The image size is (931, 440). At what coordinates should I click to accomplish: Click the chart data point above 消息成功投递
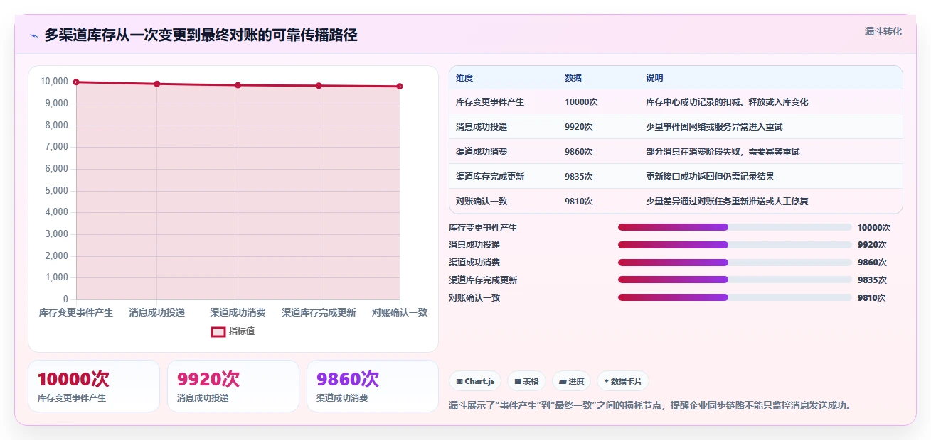tap(157, 84)
